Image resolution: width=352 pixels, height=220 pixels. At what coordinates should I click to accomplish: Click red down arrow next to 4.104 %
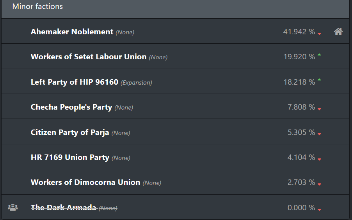tap(319, 159)
